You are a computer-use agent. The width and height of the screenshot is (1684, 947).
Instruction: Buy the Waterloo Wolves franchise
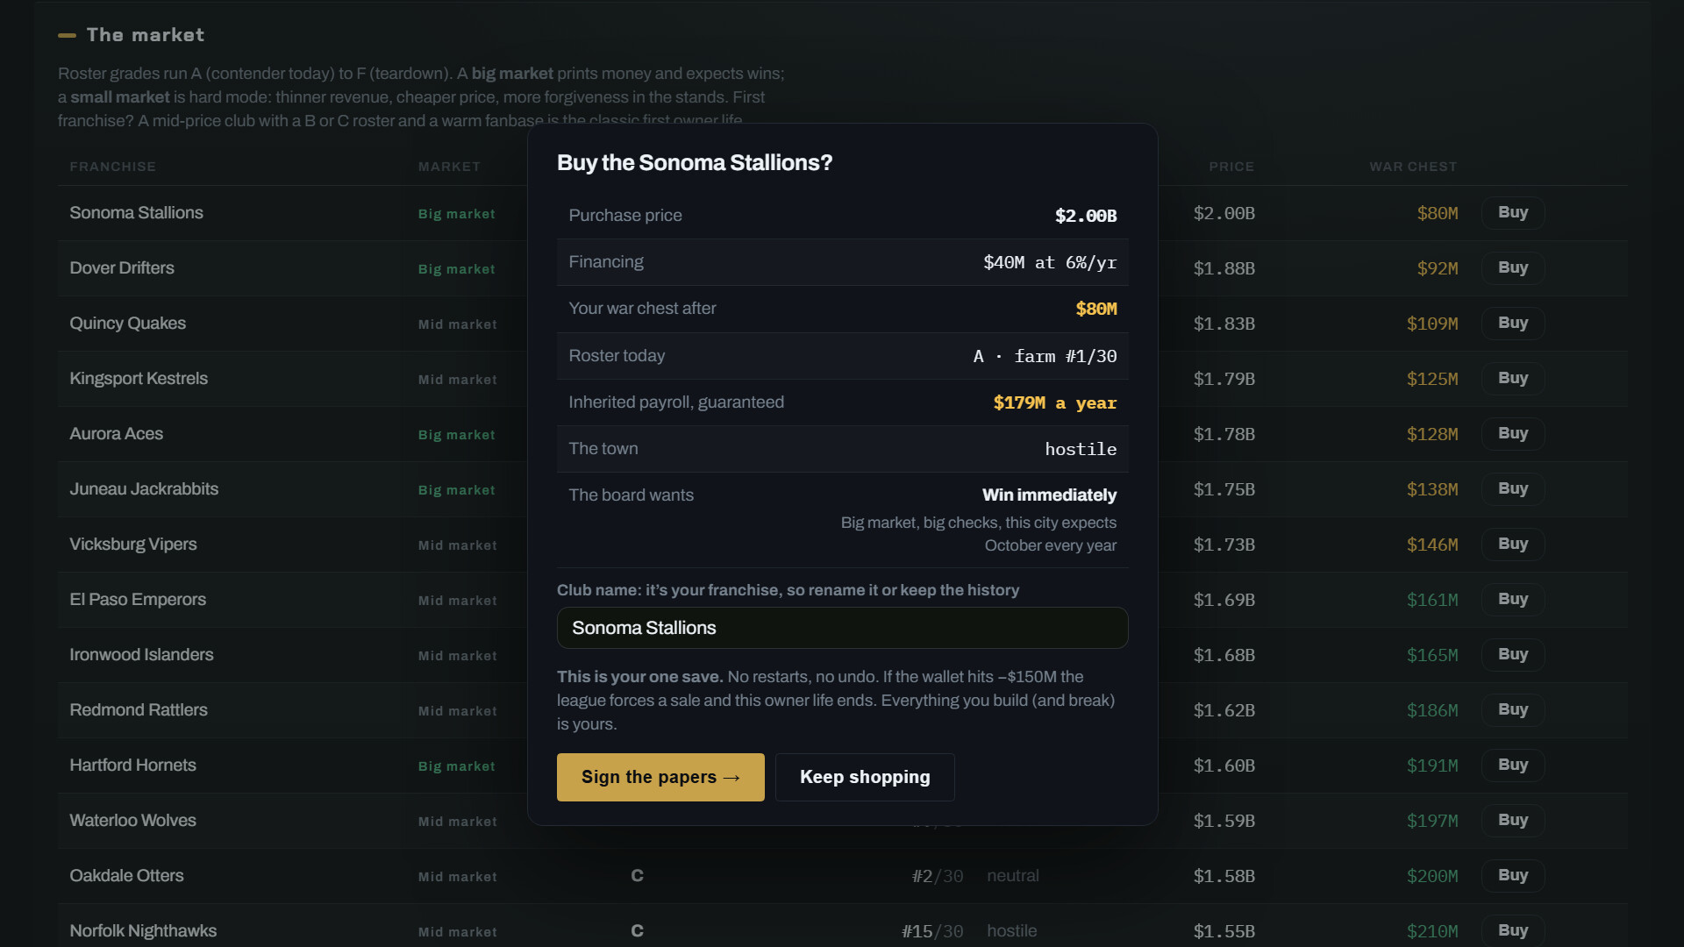click(x=1513, y=820)
